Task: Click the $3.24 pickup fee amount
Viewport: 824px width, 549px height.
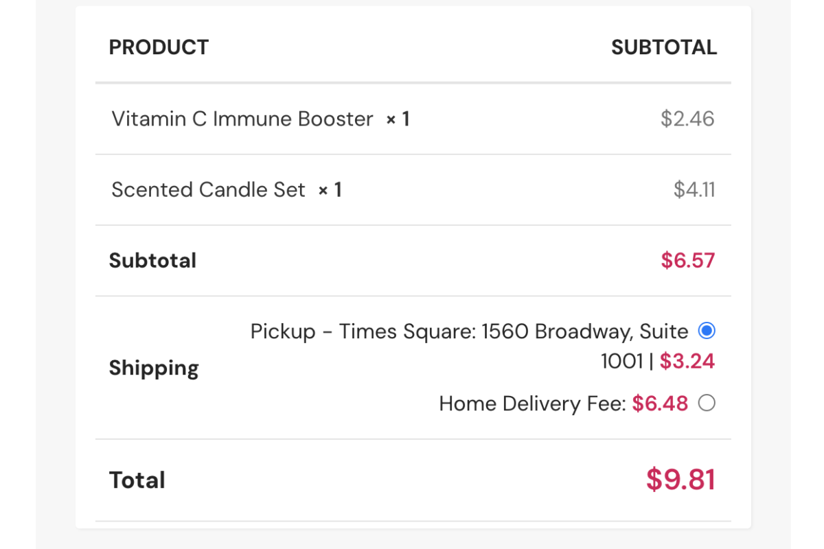Action: click(x=687, y=361)
